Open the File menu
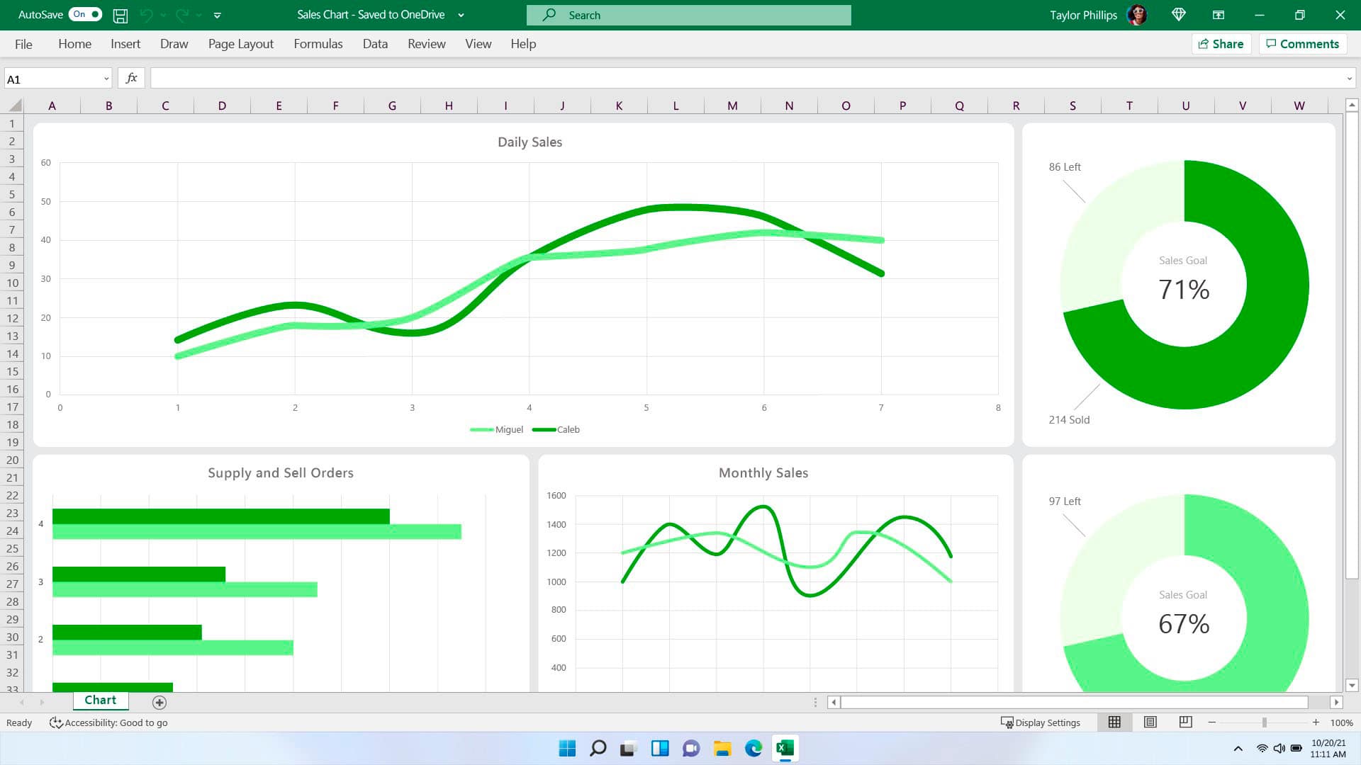1361x765 pixels. point(23,44)
